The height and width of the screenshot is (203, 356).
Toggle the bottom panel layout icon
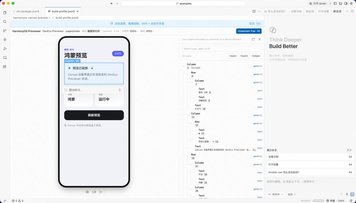(341, 3)
